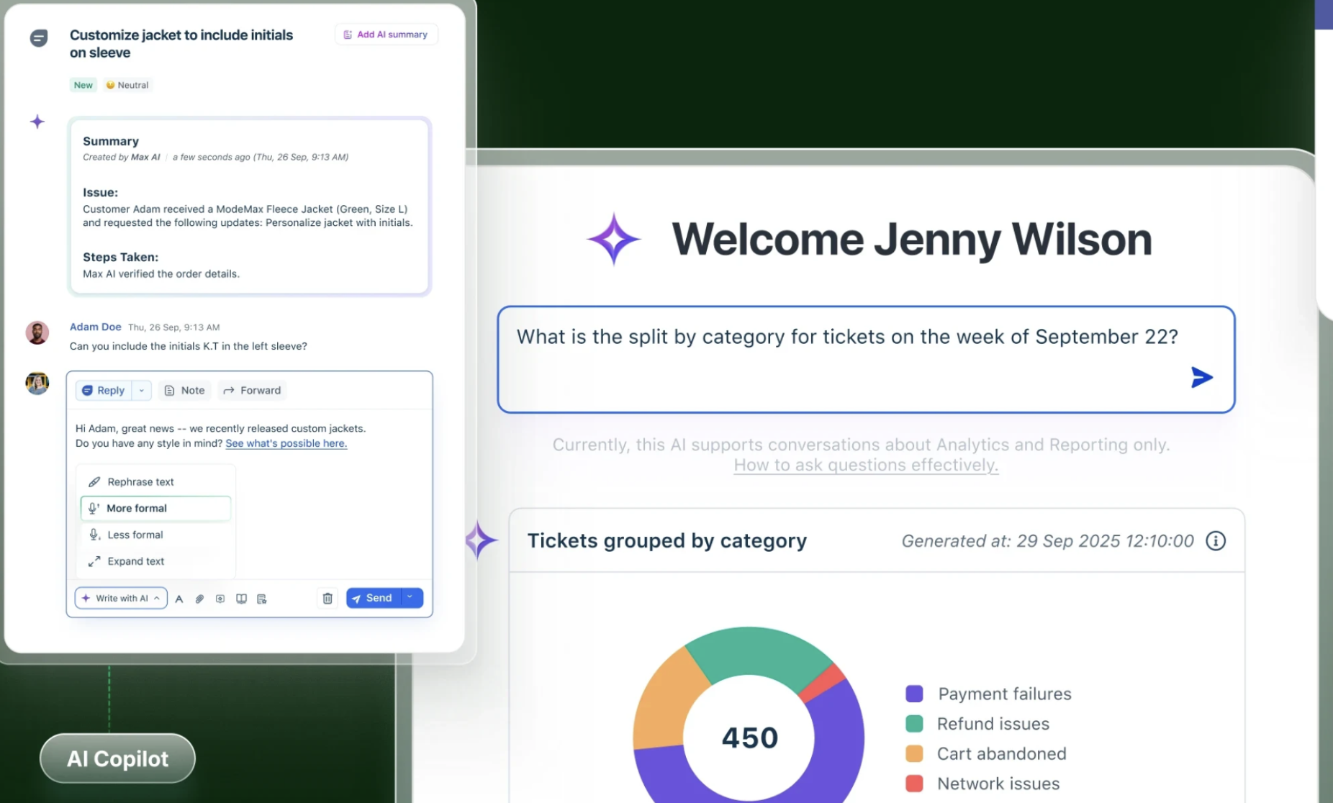The height and width of the screenshot is (803, 1333).
Task: Click the 'Issue:' label in summary
Action: (100, 193)
